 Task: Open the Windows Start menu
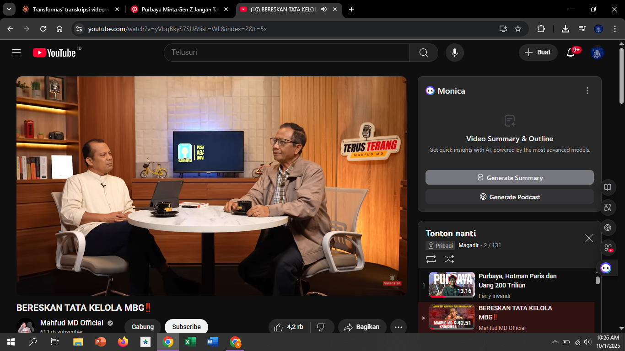(x=11, y=342)
